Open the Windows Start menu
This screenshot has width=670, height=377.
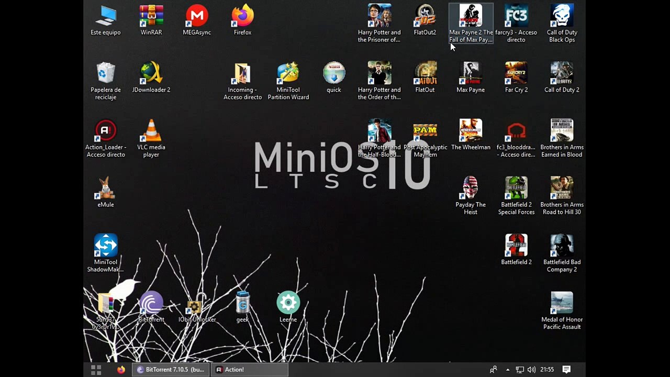(x=96, y=370)
